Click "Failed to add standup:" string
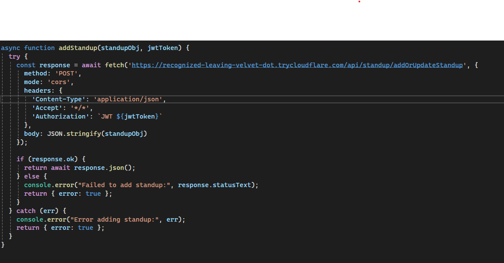The height and width of the screenshot is (263, 504). [124, 185]
